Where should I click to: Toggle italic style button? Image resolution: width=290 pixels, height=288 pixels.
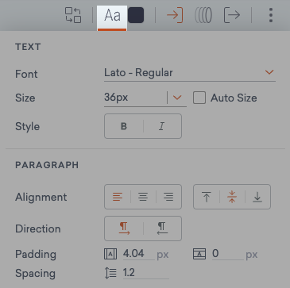coord(162,126)
